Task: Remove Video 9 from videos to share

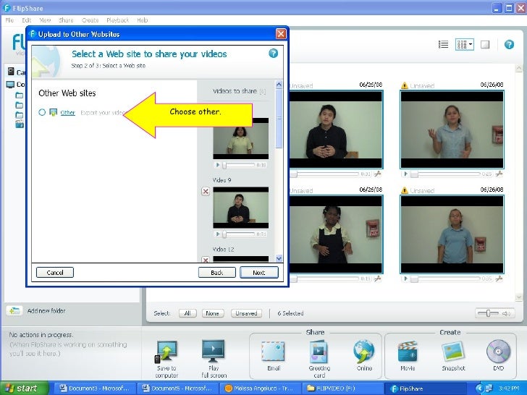Action: (x=206, y=192)
